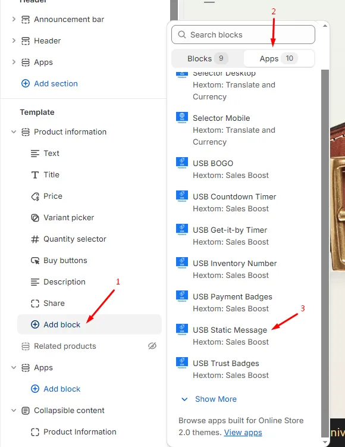Click the USB Countdown Timer app icon
345x447 pixels.
(x=182, y=196)
